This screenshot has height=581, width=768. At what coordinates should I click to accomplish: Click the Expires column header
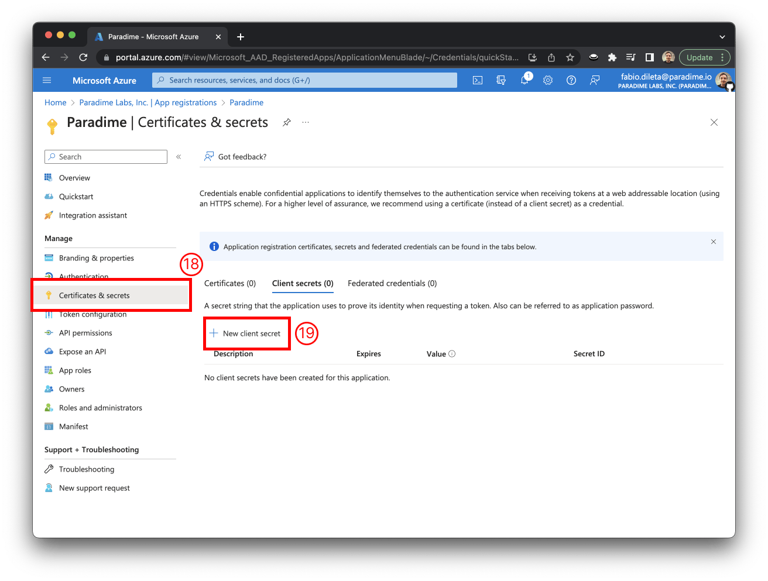click(x=369, y=354)
